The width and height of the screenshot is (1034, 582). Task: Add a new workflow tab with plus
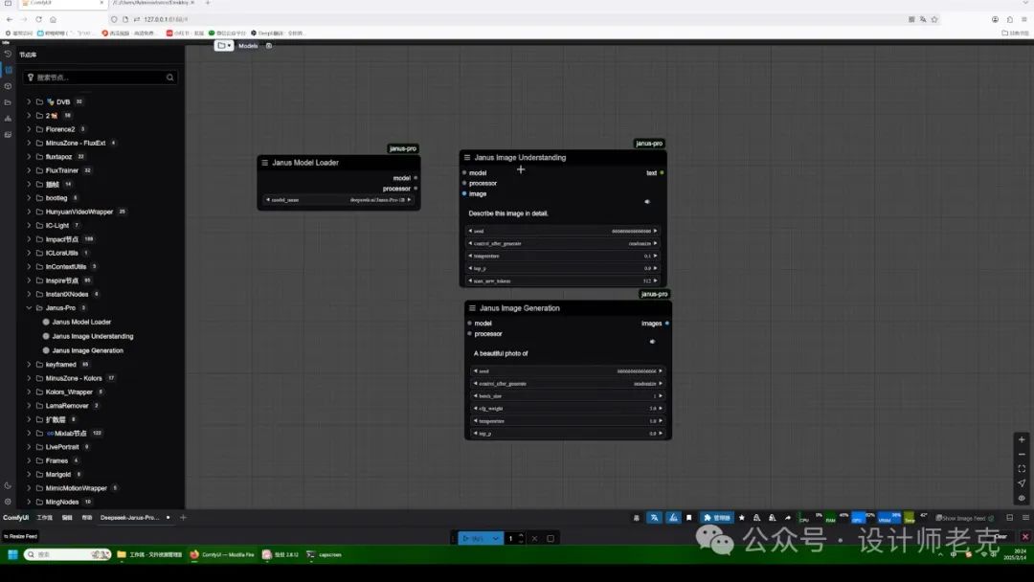tap(183, 518)
